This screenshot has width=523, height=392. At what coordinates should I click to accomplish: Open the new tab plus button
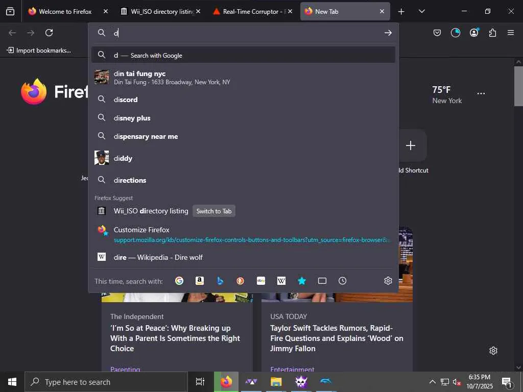coord(401,12)
